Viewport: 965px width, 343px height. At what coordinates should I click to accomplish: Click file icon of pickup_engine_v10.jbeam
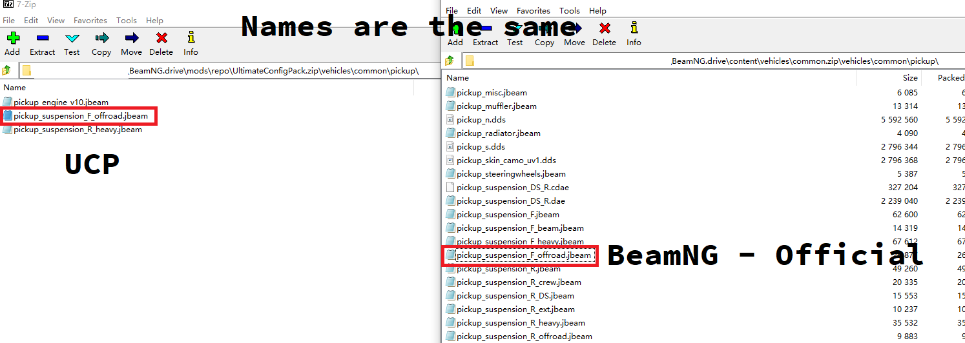coord(8,103)
